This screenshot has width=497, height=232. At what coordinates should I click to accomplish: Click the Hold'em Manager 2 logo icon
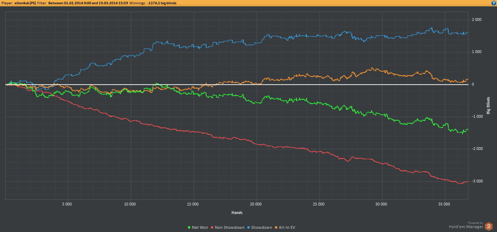click(489, 226)
